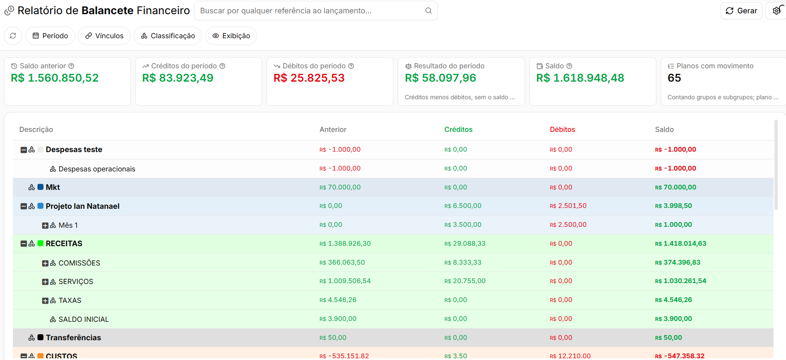The image size is (786, 360).
Task: Click the dark blue Mkt color swatch
Action: pyautogui.click(x=40, y=187)
